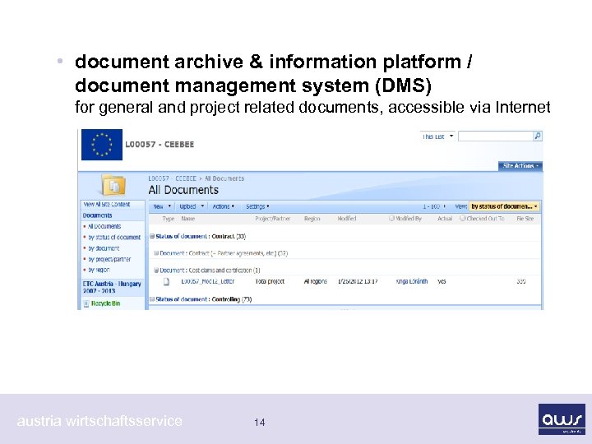Image resolution: width=592 pixels, height=444 pixels.
Task: Open the ETC Austria - Hungary 2007 - 2013 link
Action: [x=112, y=287]
